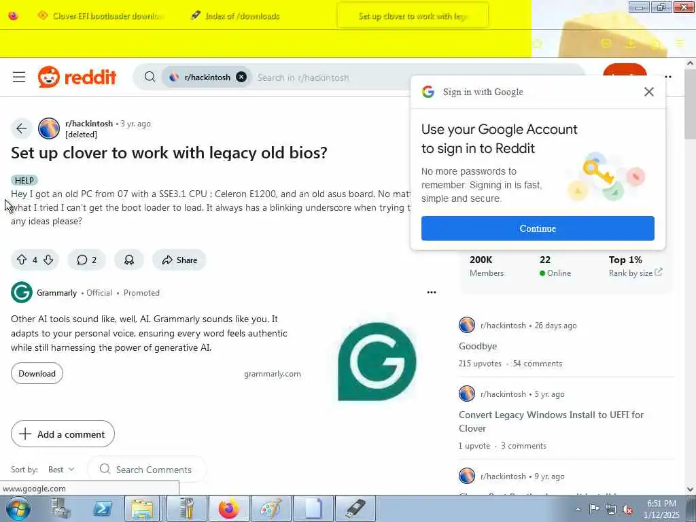Screen dimensions: 696x522
Task: Upvote the clover legacy bios post
Action: (21, 260)
